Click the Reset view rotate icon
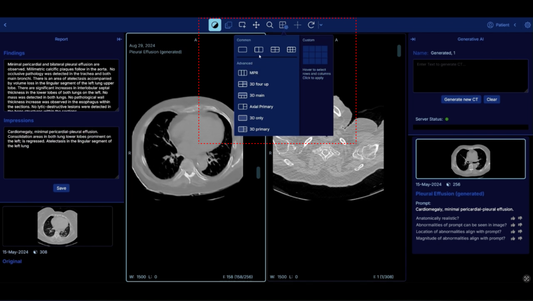Image resolution: width=533 pixels, height=301 pixels. tap(311, 25)
